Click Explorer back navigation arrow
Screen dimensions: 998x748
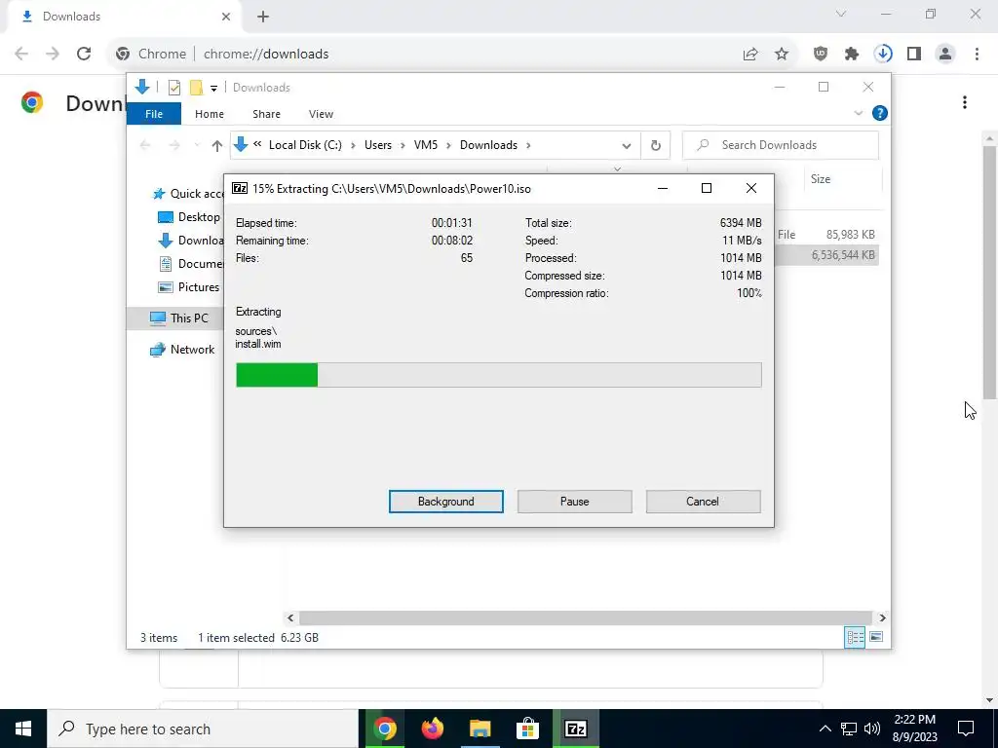point(145,146)
